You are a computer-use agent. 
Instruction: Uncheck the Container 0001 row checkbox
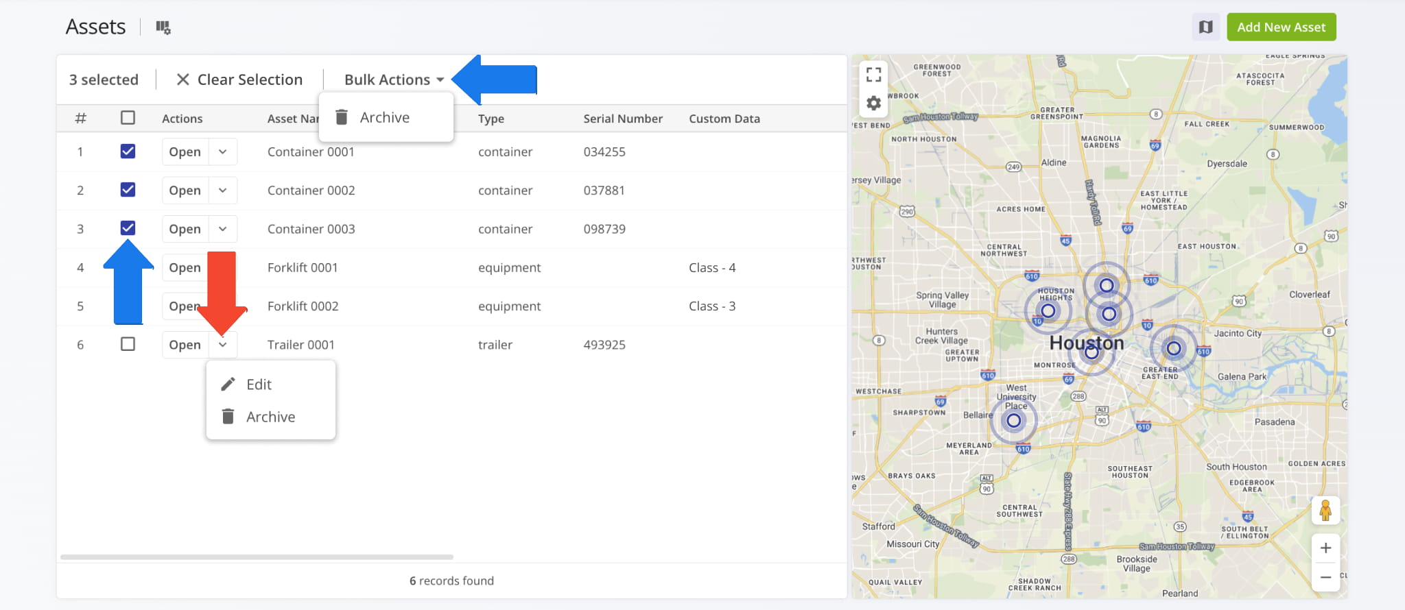coord(128,151)
